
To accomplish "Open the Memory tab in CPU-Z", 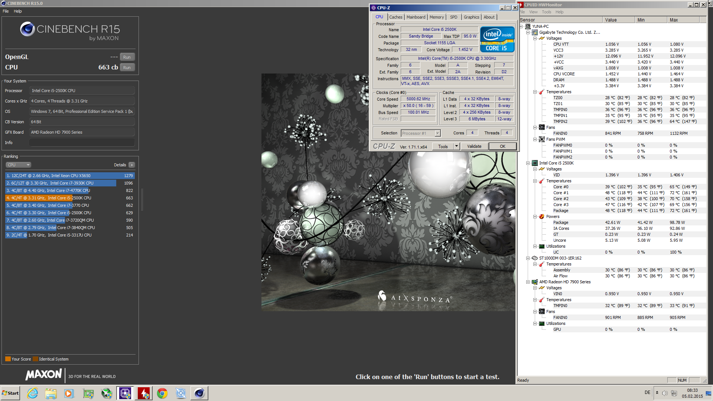I will [x=436, y=17].
